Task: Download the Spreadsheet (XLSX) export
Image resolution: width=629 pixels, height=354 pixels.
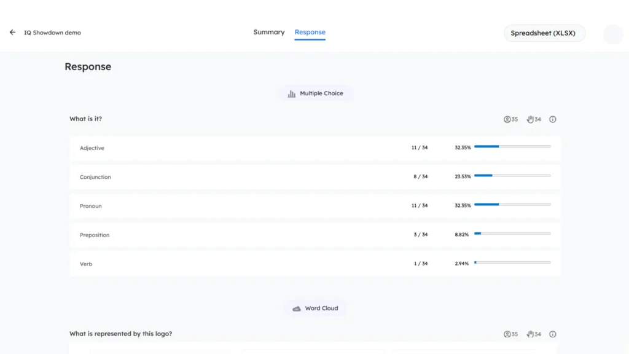Action: click(x=543, y=33)
